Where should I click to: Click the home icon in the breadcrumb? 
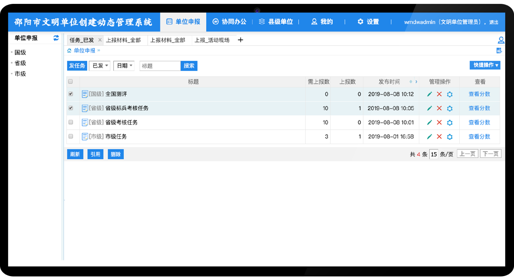pyautogui.click(x=69, y=50)
